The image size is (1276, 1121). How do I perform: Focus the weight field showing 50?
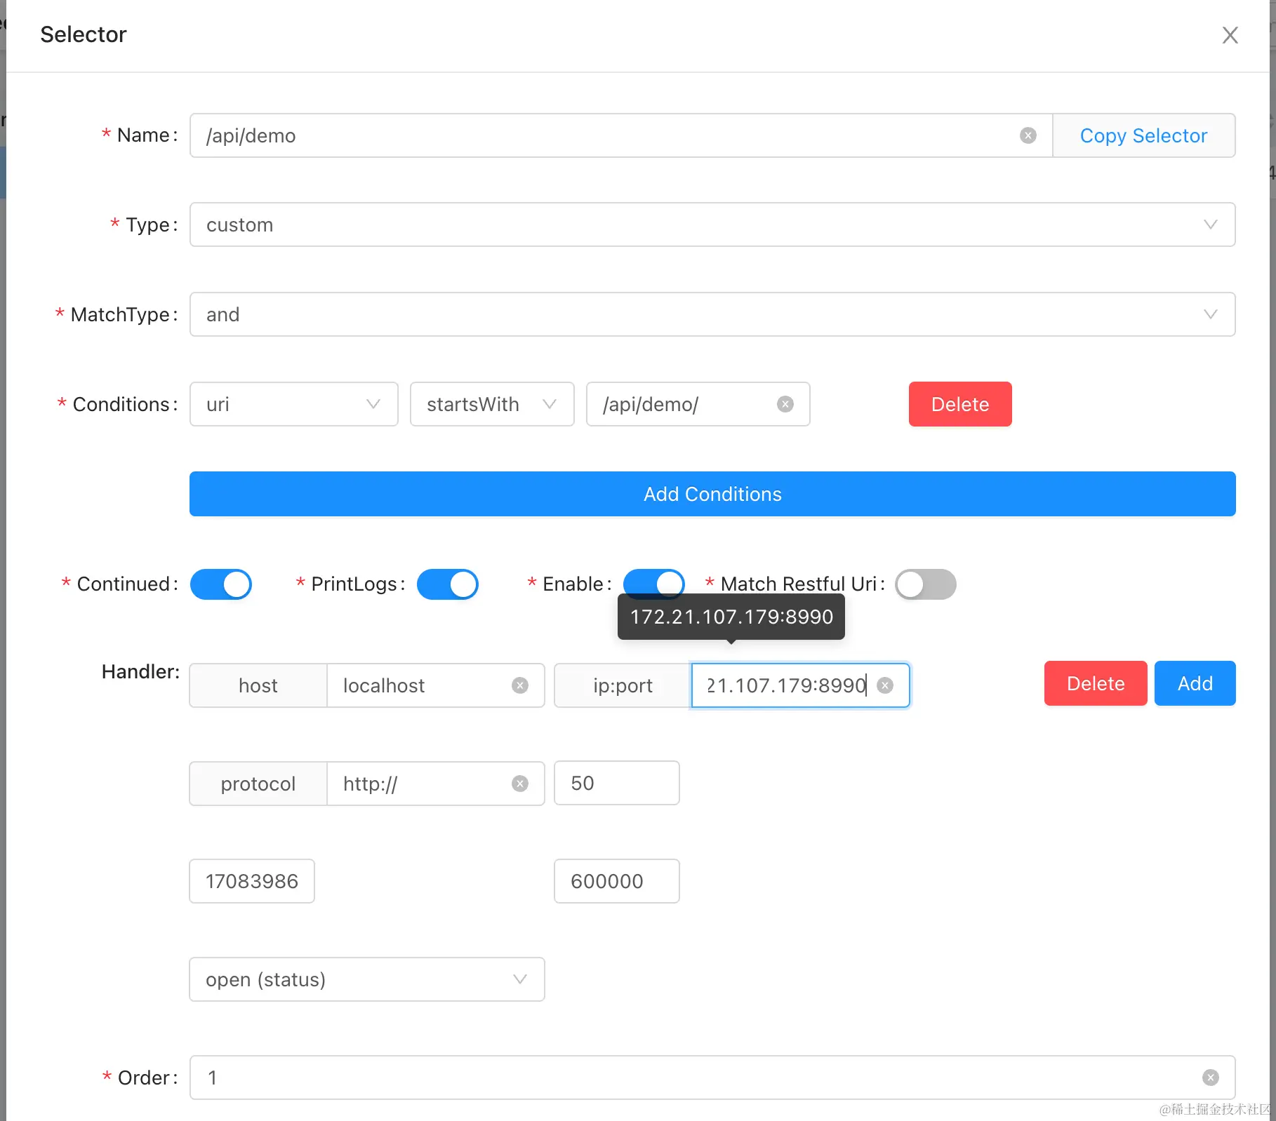coord(617,783)
